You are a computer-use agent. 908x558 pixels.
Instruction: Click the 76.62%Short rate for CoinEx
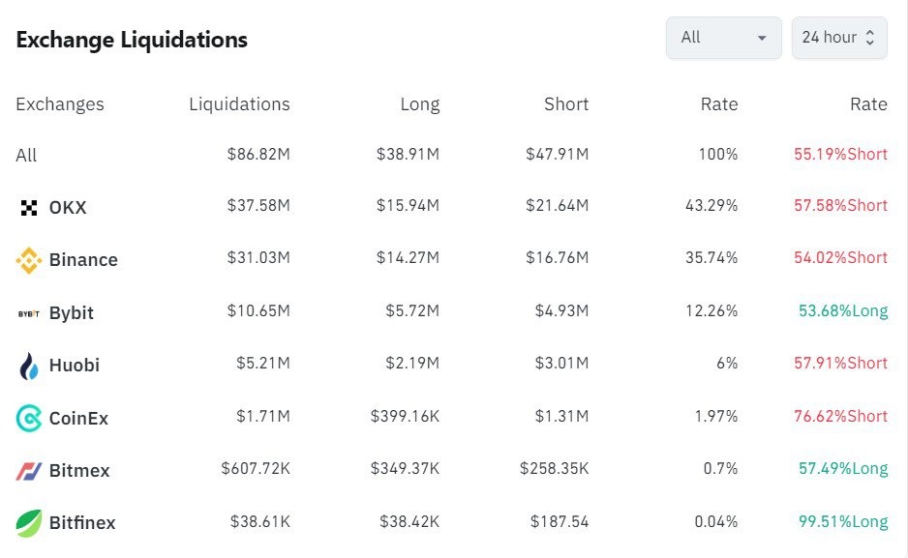(840, 417)
